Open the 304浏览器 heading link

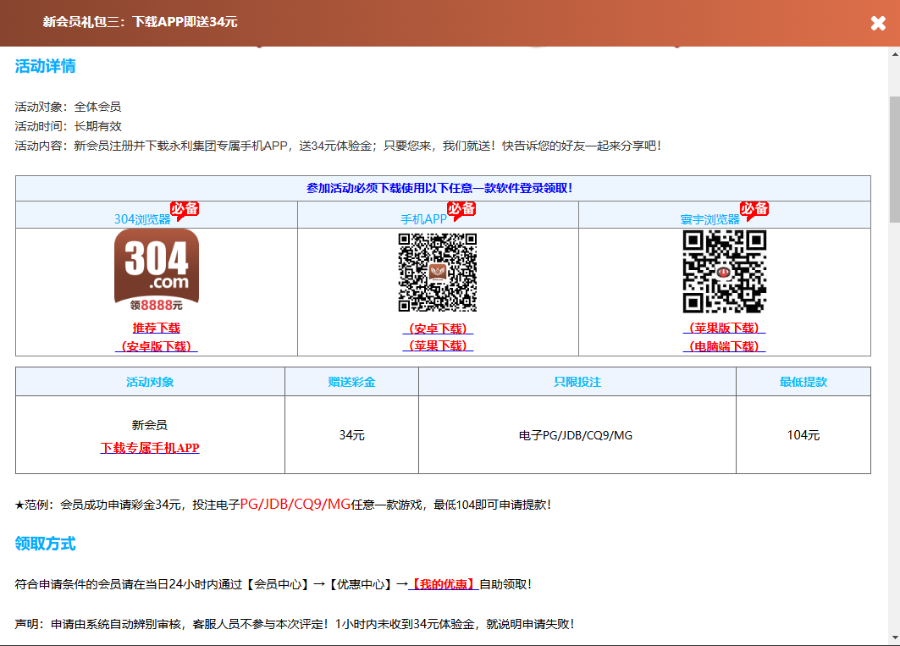pyautogui.click(x=142, y=219)
